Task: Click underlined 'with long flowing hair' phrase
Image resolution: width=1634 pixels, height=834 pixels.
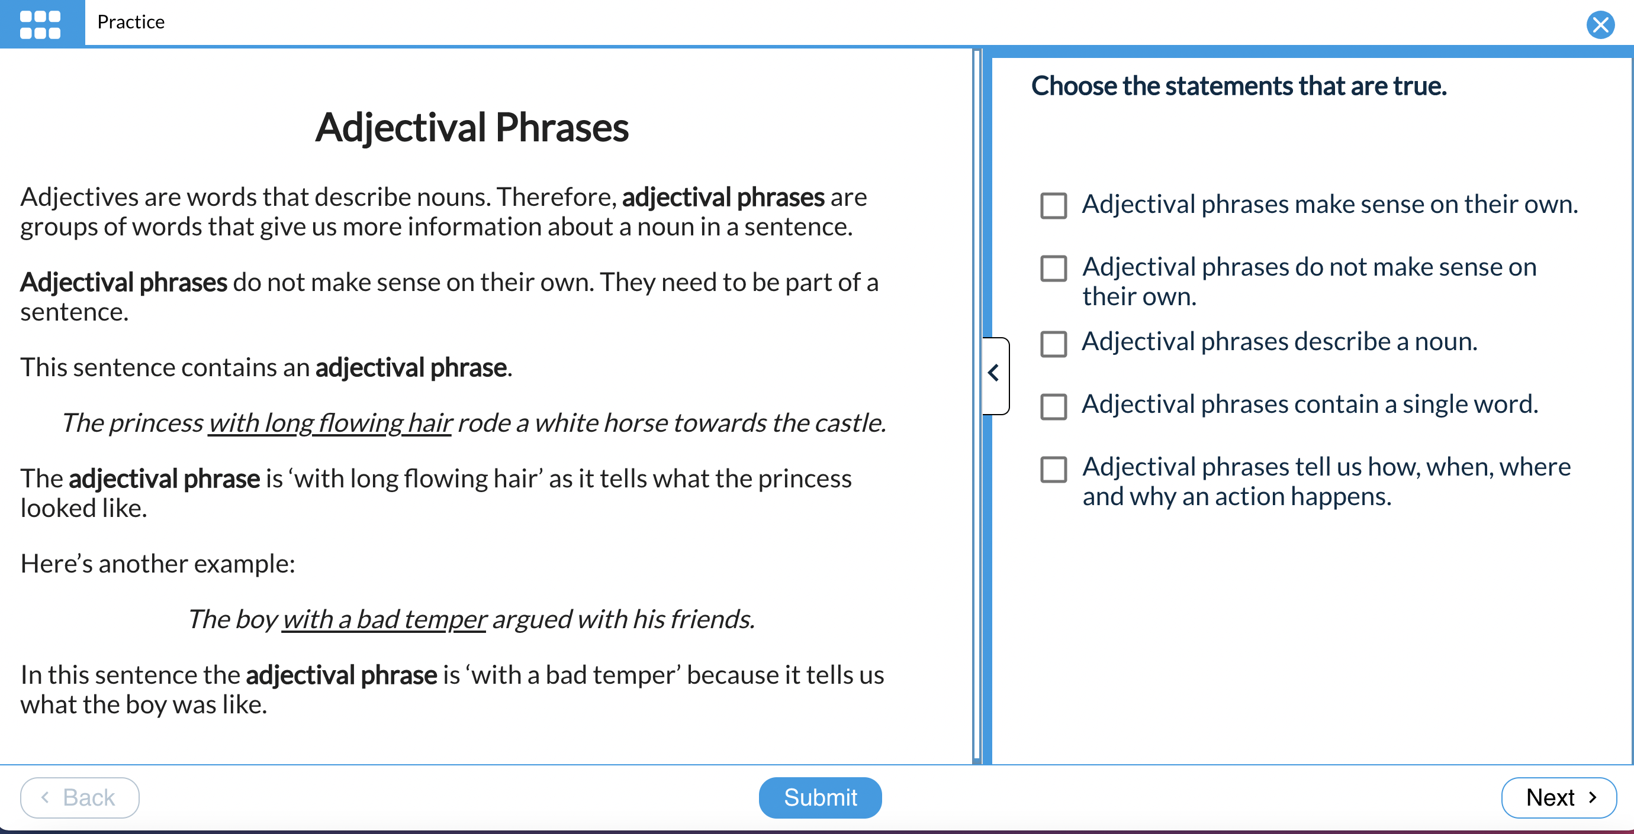Action: coord(330,424)
